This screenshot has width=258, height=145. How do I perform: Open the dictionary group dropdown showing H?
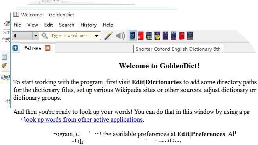pos(25,35)
